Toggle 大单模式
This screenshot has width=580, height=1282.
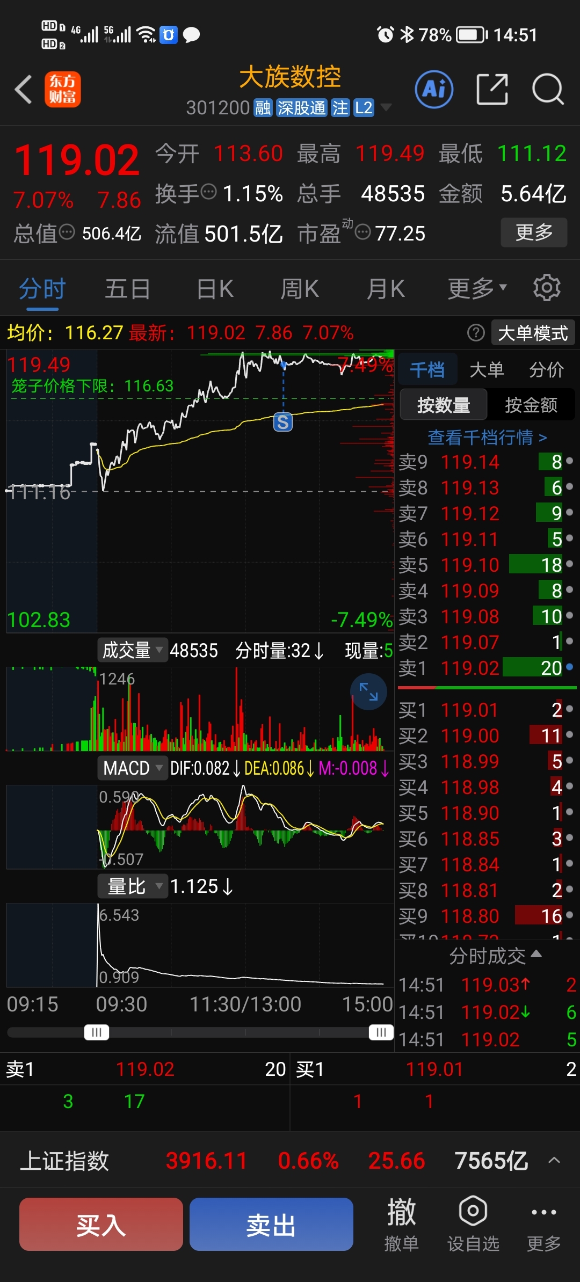click(x=533, y=333)
